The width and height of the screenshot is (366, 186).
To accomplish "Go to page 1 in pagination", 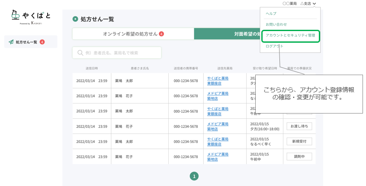I will point(194,176).
